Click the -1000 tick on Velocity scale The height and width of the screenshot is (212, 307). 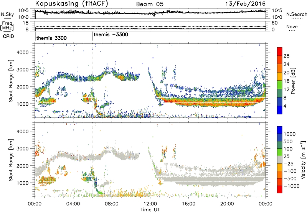click(291, 186)
